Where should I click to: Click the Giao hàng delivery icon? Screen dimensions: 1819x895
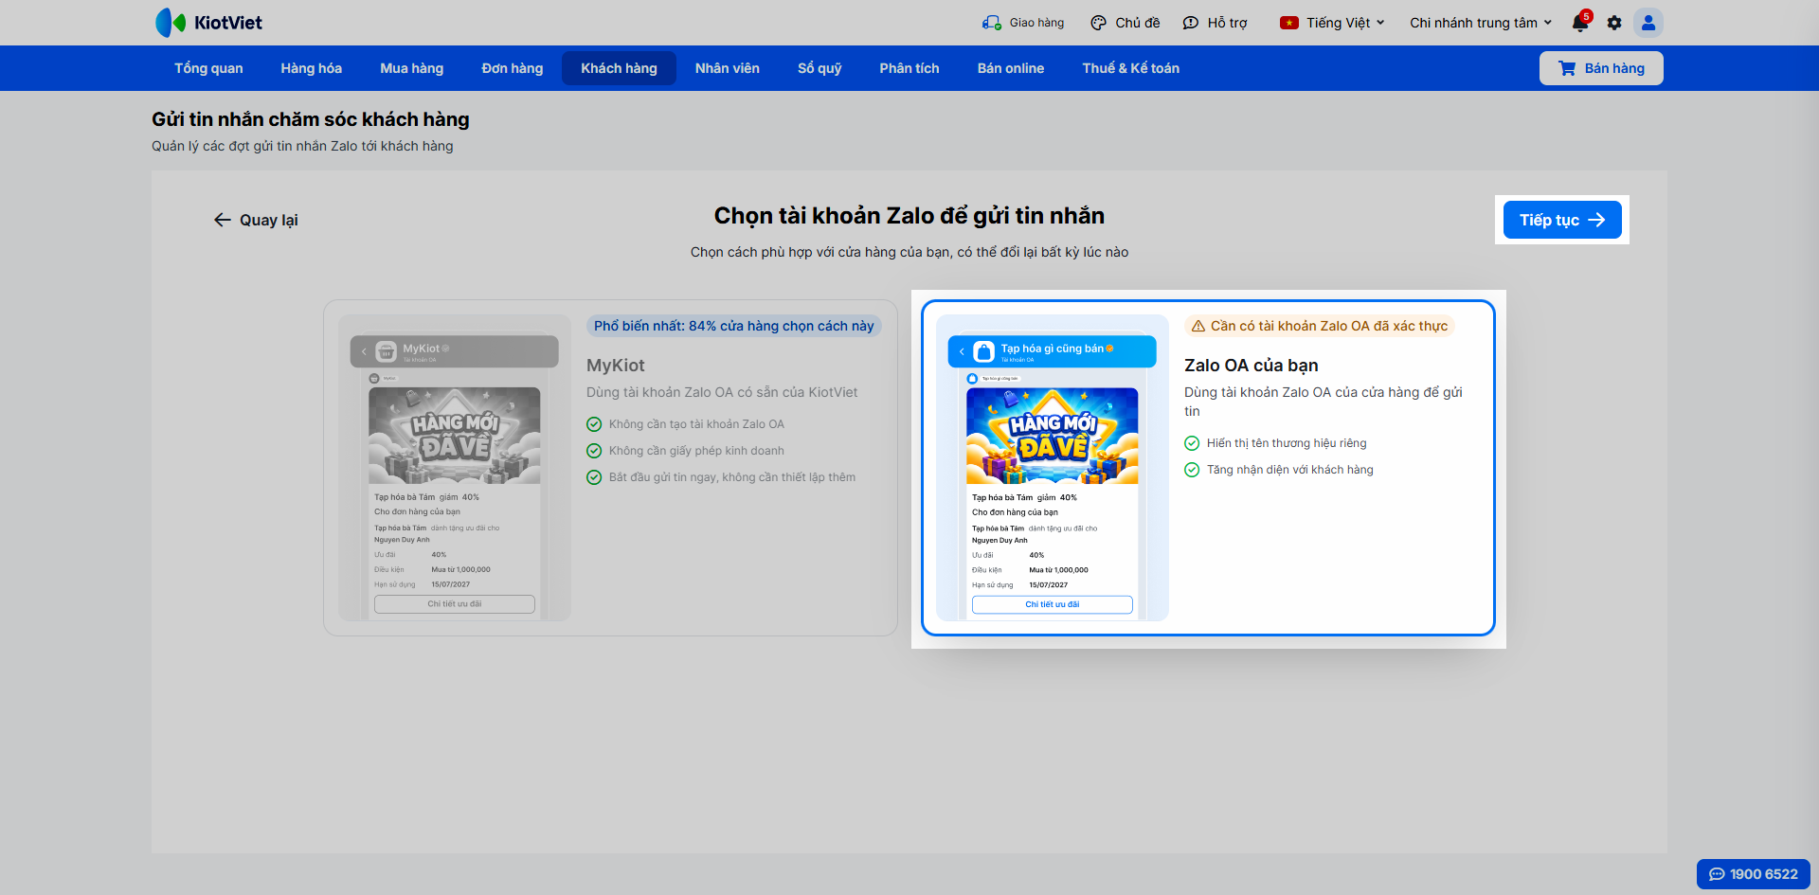coord(991,23)
